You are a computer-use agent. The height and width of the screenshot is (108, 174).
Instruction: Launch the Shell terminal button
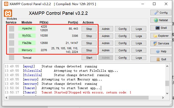[x=161, y=28]
